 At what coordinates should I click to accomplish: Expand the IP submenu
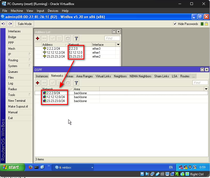[19, 54]
